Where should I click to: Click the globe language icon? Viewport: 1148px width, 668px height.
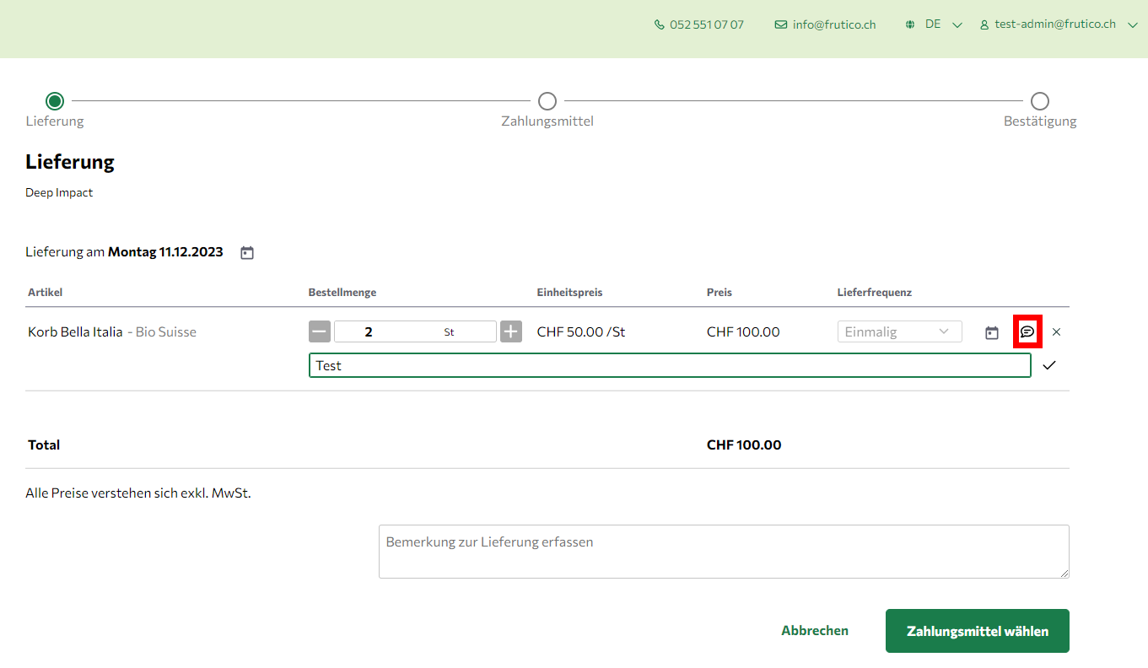[x=910, y=24]
